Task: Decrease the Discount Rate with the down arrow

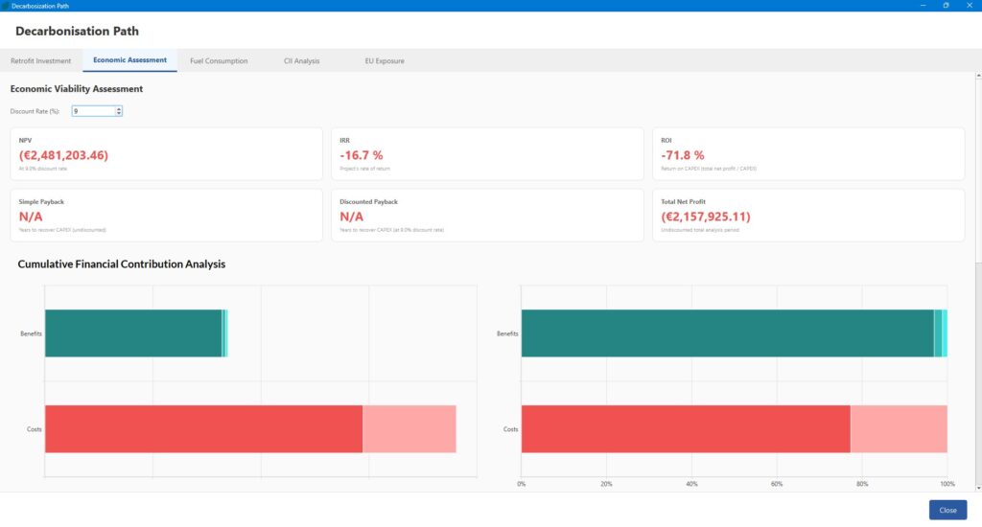Action: click(118, 113)
